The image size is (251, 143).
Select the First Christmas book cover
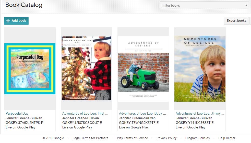point(87,68)
